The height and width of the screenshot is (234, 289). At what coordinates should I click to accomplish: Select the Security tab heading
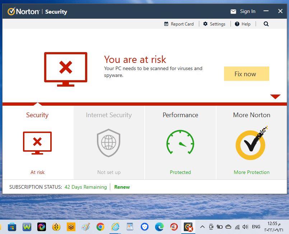pyautogui.click(x=37, y=115)
